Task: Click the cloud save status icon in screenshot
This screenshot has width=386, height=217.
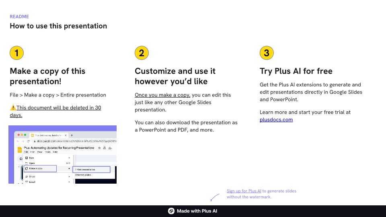Action: point(110,148)
